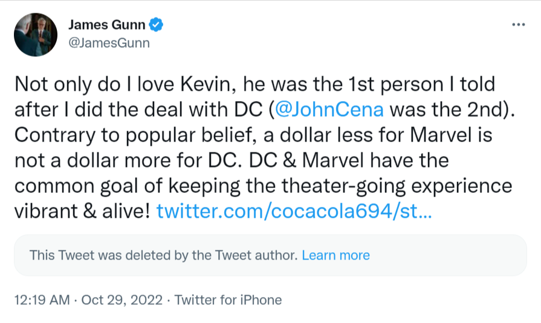Click Learn more in the deleted notice

tap(335, 255)
